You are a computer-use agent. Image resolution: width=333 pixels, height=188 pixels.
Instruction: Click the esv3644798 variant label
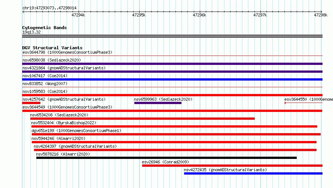[67, 52]
